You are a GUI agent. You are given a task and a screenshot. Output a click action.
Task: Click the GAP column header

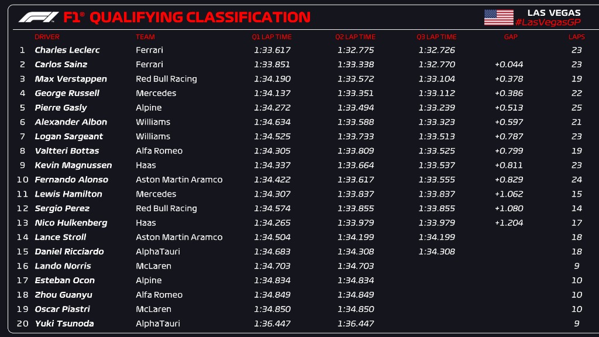(510, 37)
